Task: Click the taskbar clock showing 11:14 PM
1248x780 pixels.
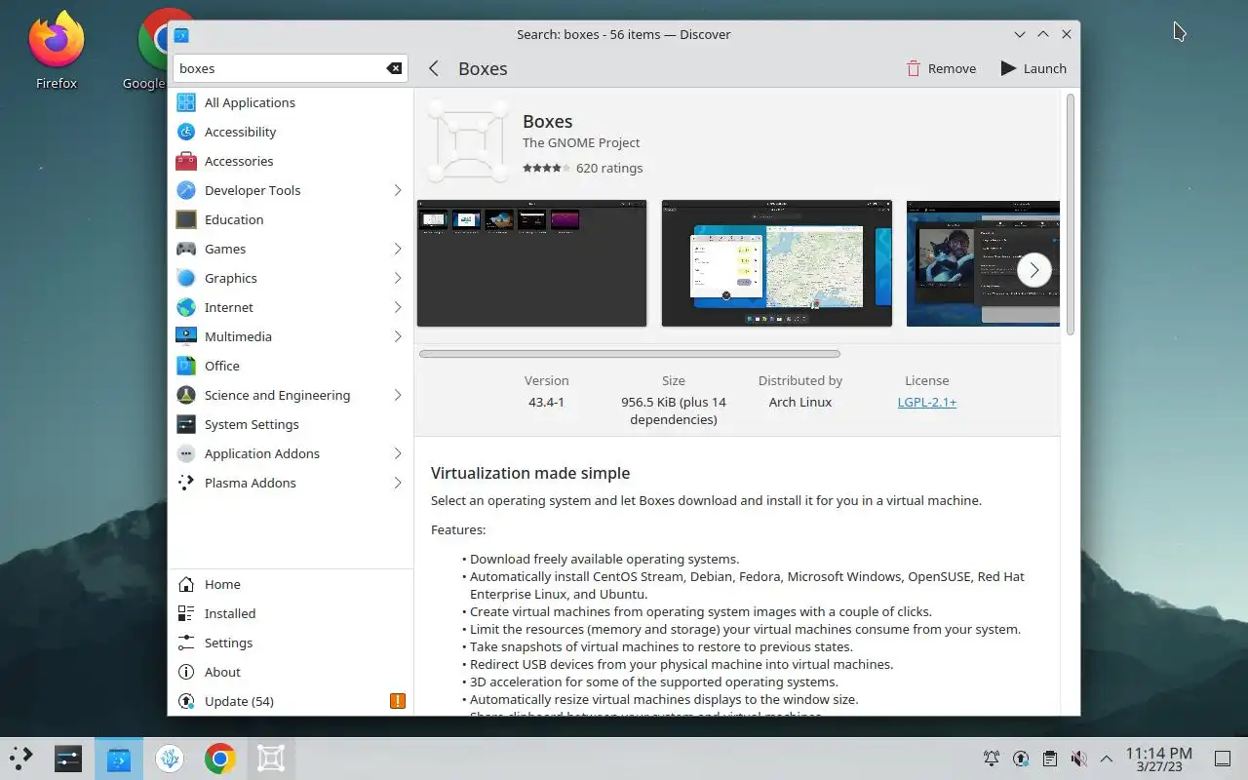Action: [1158, 759]
